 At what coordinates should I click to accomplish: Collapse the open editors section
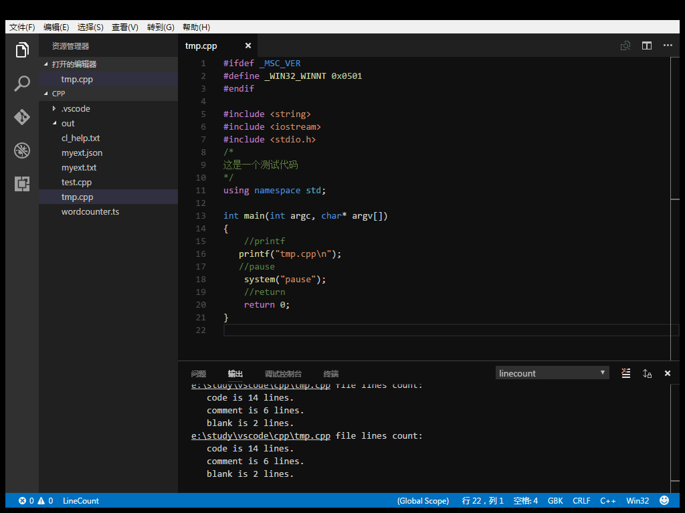(x=46, y=64)
